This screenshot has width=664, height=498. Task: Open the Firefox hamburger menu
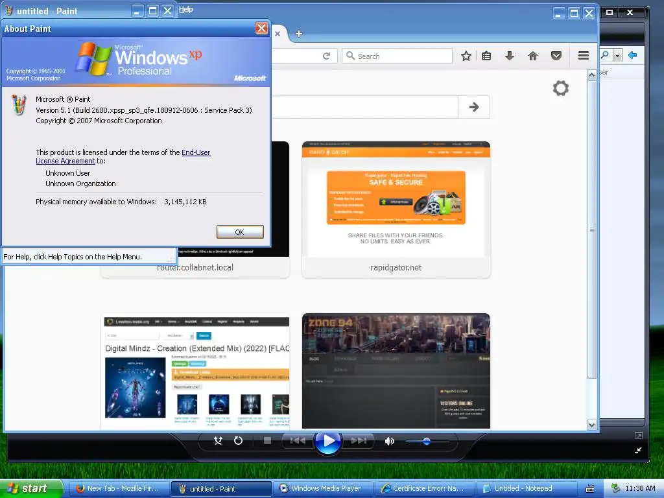point(584,56)
